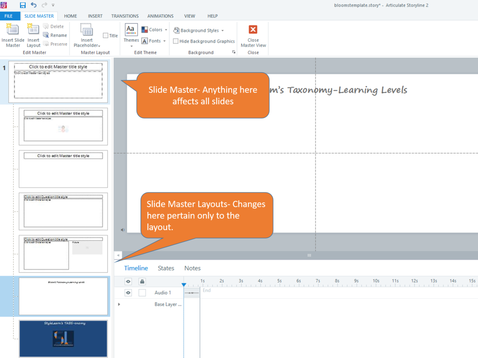This screenshot has width=478, height=358.
Task: Select the title-and-content layout thumbnail with icon placeholder
Action: click(63, 126)
